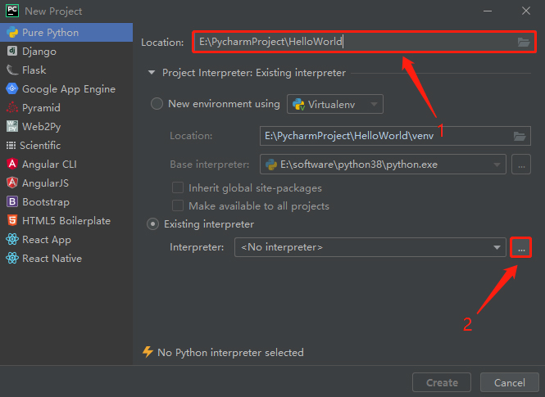Click Python icon in Base interpreter field
The height and width of the screenshot is (397, 545).
(271, 165)
